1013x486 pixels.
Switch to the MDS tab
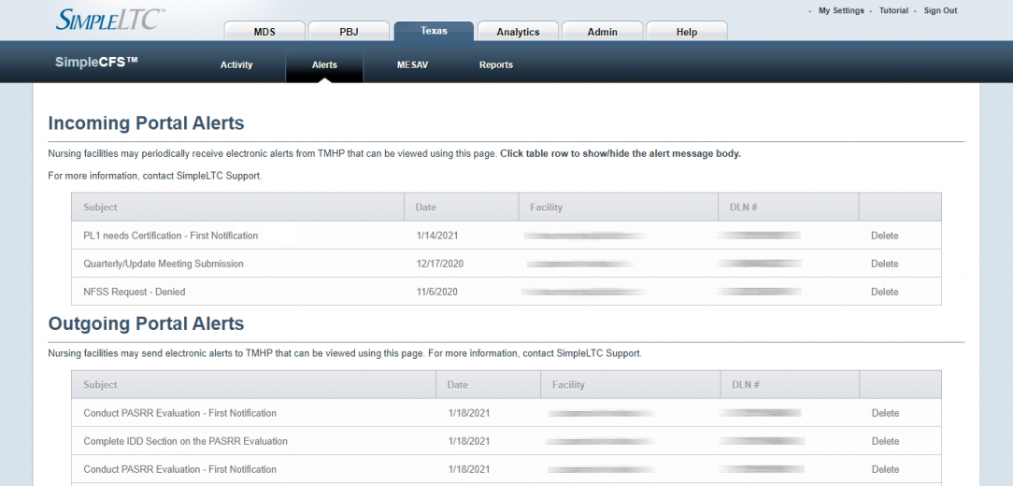pyautogui.click(x=264, y=32)
